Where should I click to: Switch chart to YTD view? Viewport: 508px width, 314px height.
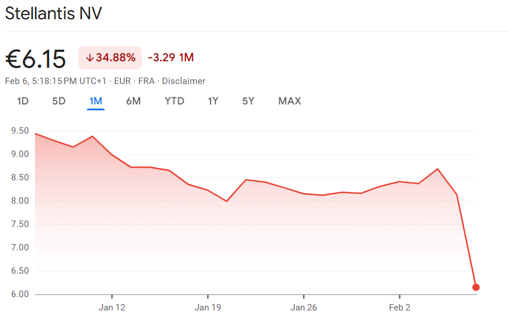[175, 101]
